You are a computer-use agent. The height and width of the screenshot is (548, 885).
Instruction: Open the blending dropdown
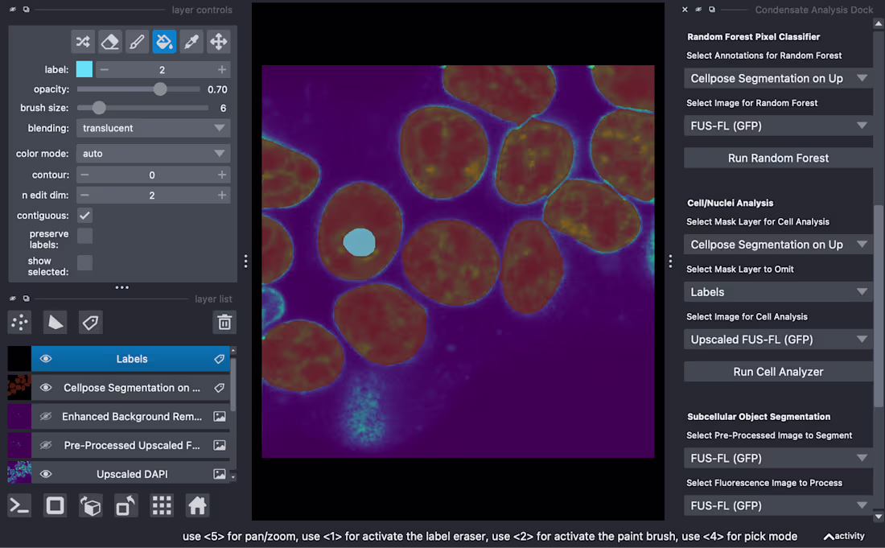pos(153,128)
